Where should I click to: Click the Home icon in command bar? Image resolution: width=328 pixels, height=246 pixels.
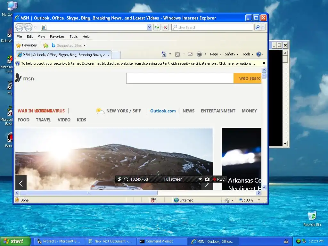pos(164,54)
